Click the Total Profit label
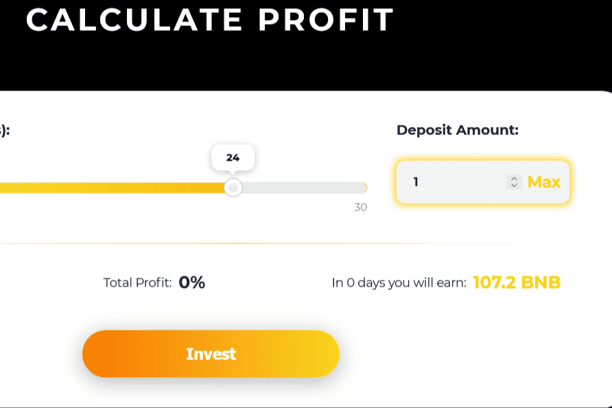 tap(137, 283)
